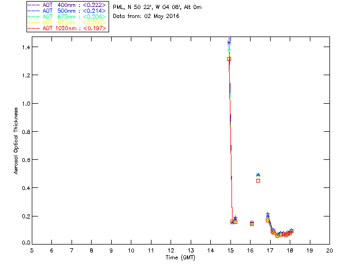Click the red dashed line sample for 1020nm
Screen dimensions: 339x271
34,28
